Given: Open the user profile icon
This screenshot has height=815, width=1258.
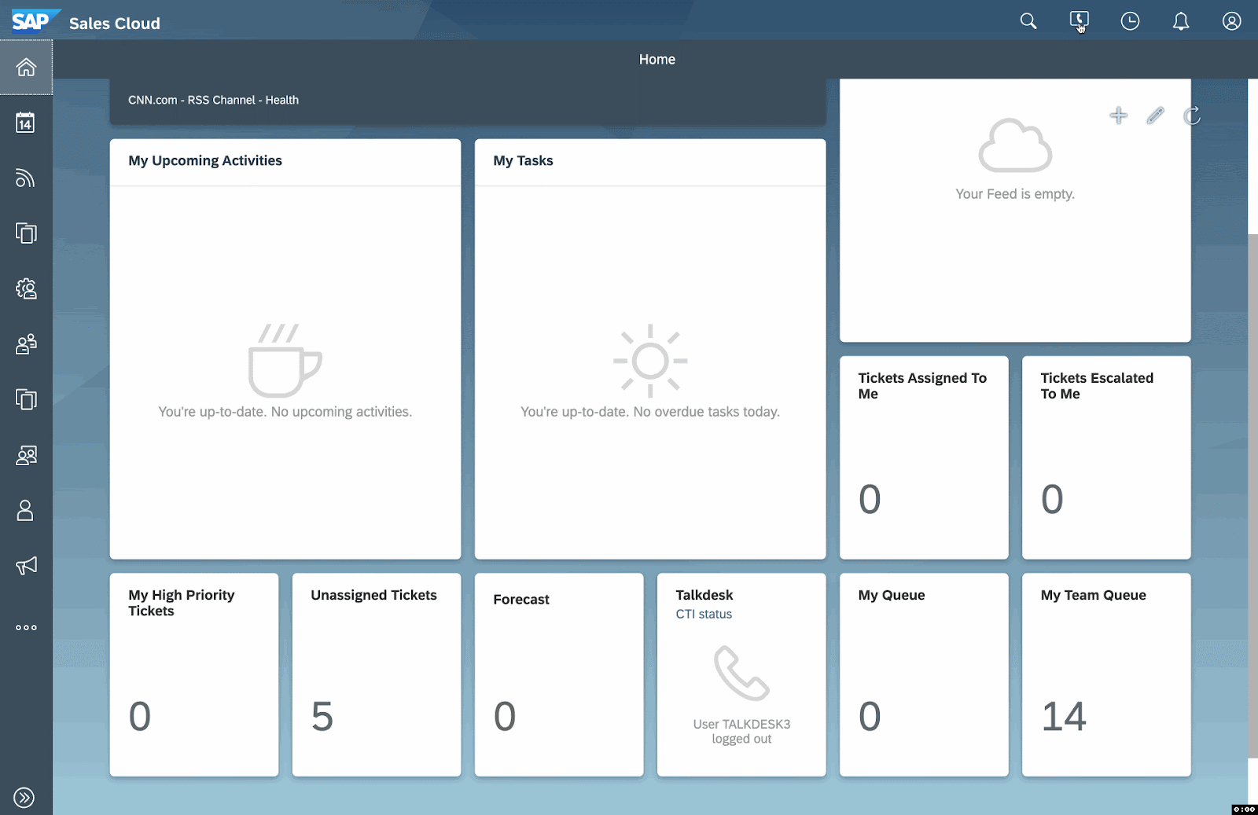Looking at the screenshot, I should (x=1232, y=21).
